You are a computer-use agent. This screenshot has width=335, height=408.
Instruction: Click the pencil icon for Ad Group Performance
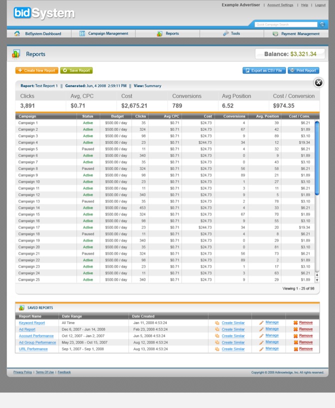pyautogui.click(x=261, y=342)
